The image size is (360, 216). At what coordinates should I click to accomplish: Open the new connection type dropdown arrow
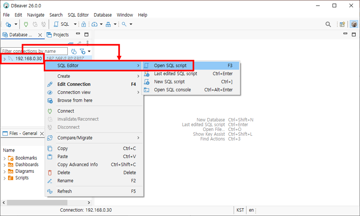coord(16,24)
